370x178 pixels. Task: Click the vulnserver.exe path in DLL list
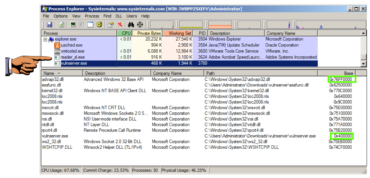260,136
